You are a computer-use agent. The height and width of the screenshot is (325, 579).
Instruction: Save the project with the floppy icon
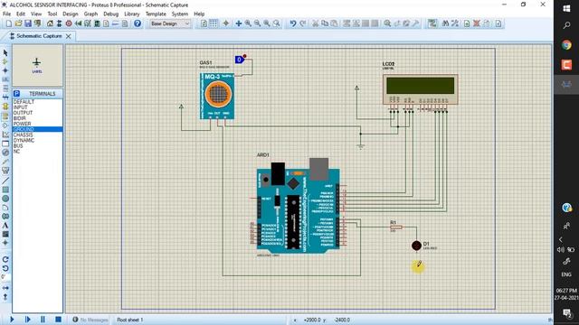coord(28,23)
